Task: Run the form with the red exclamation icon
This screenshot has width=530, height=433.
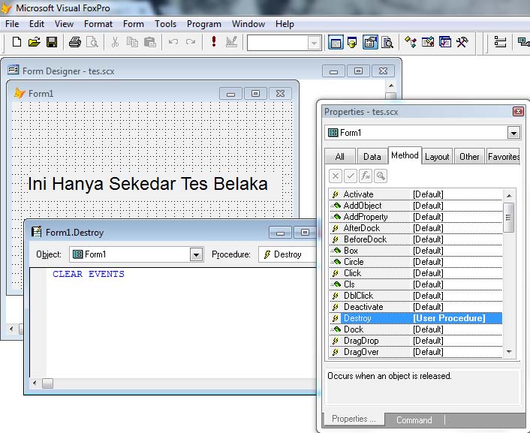Action: (x=214, y=41)
